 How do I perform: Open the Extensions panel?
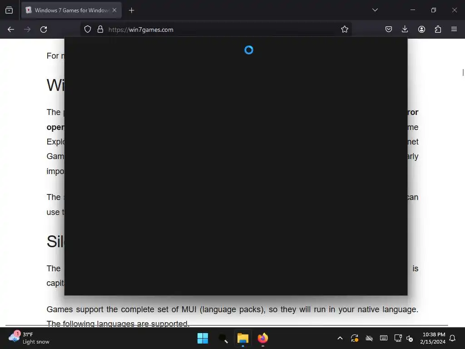[438, 29]
